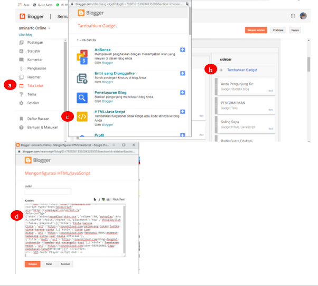Click Tambahkan Gadget in the sidebar section
Image resolution: width=318 pixels, height=286 pixels.
tap(242, 70)
